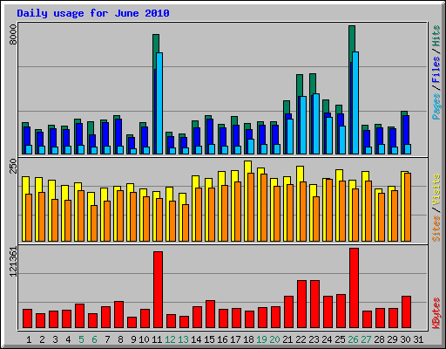Click the x-axis day label 19
This screenshot has height=349, width=446.
[261, 339]
